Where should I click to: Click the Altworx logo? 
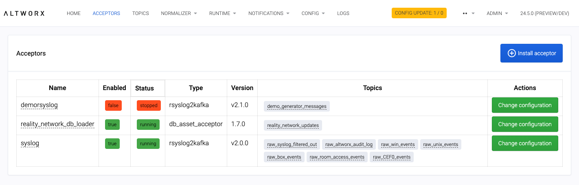pyautogui.click(x=24, y=13)
